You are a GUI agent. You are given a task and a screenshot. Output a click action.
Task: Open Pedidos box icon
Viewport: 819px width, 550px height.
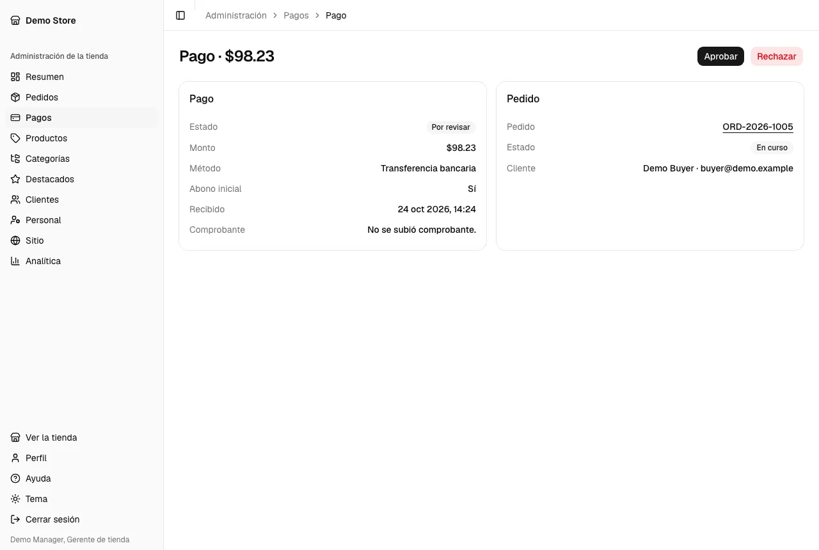[15, 97]
